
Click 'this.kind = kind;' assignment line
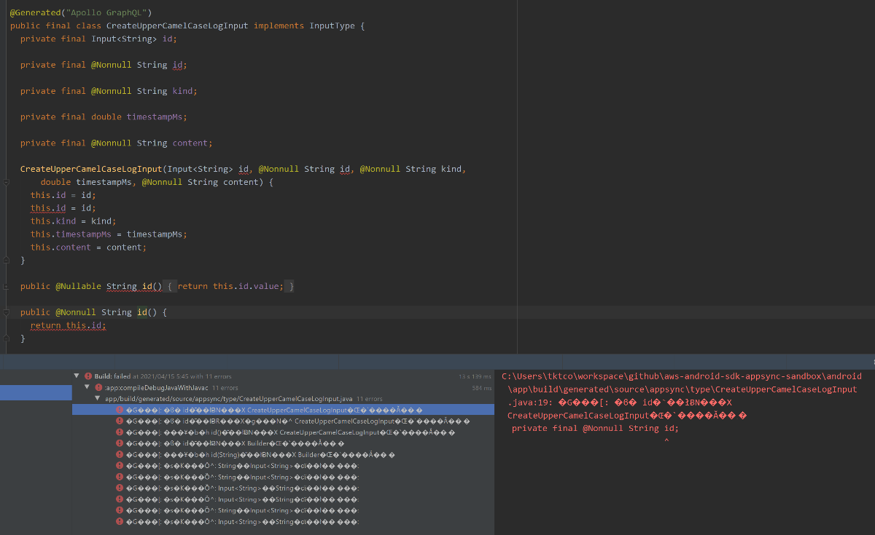coord(74,221)
